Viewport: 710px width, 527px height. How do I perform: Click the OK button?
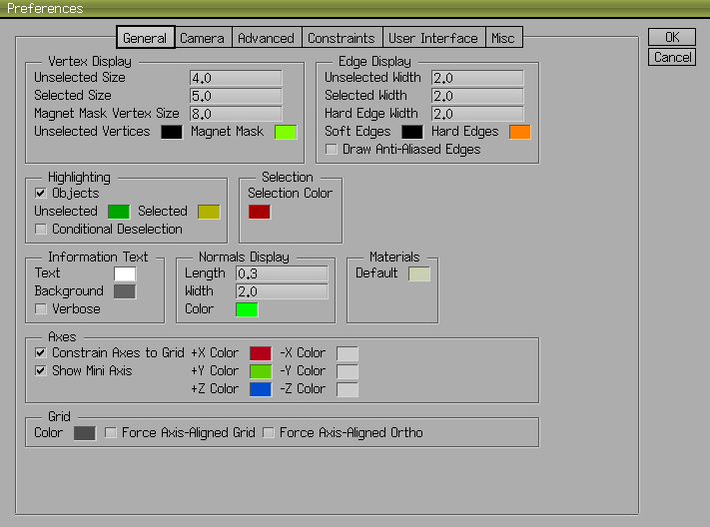click(672, 37)
